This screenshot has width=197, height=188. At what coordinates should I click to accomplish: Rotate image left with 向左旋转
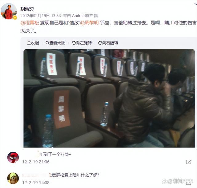pos(82,43)
